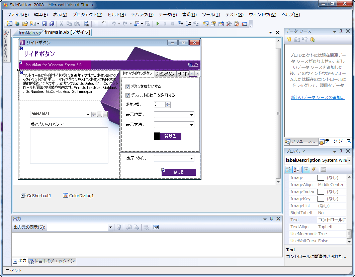The image size is (355, 277).
Task: Toggle categorized view in the Properties panel
Action: (289, 169)
